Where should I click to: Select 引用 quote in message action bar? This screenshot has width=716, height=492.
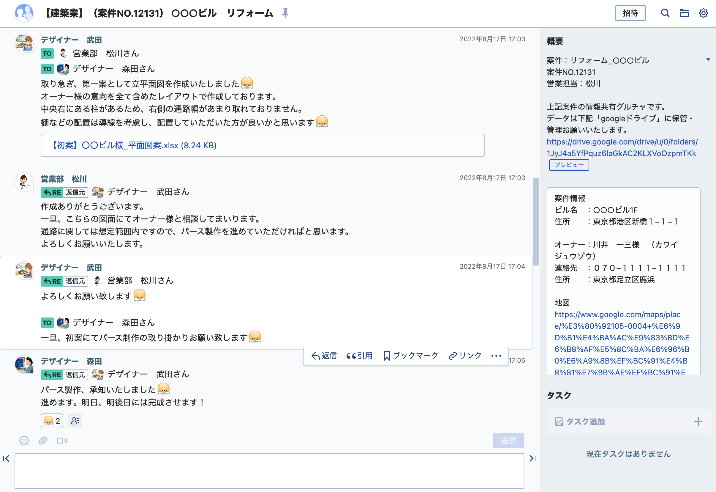click(x=360, y=356)
